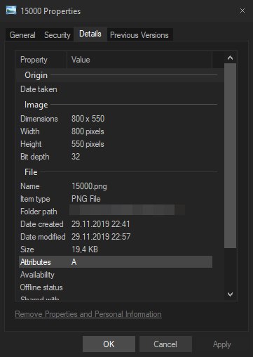Click the Cancel button
Viewport: 253px width, 357px height.
[x=165, y=344]
